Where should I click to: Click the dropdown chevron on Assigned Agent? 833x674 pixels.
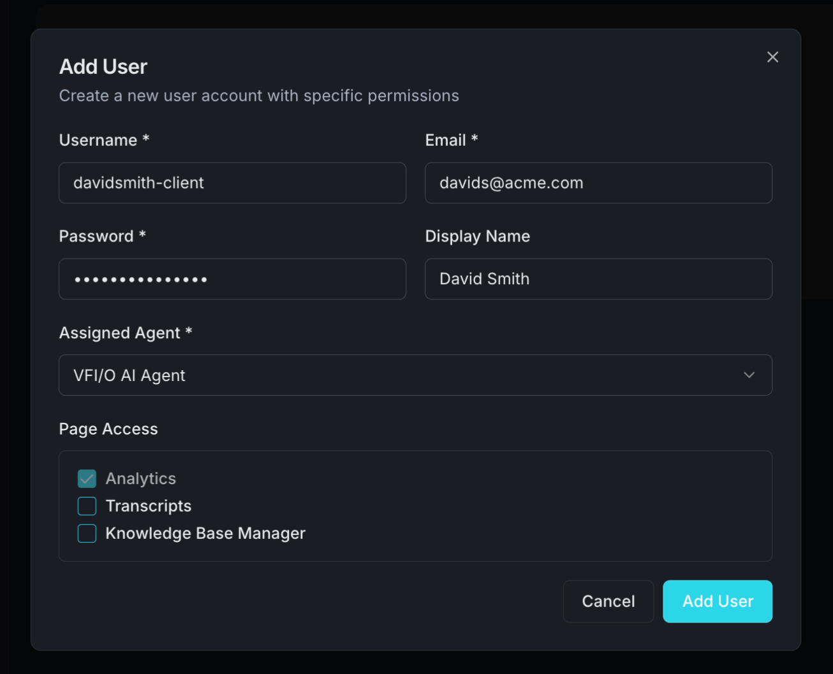[x=749, y=375]
